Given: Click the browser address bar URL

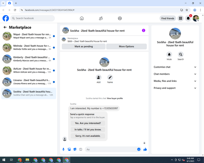Looking at the screenshot, I should (50, 10).
